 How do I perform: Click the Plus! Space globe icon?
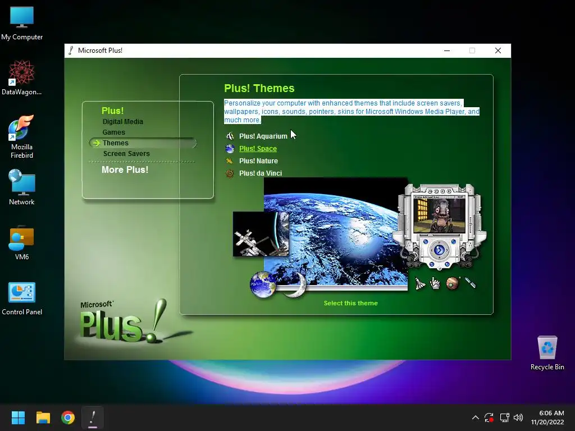(x=230, y=148)
